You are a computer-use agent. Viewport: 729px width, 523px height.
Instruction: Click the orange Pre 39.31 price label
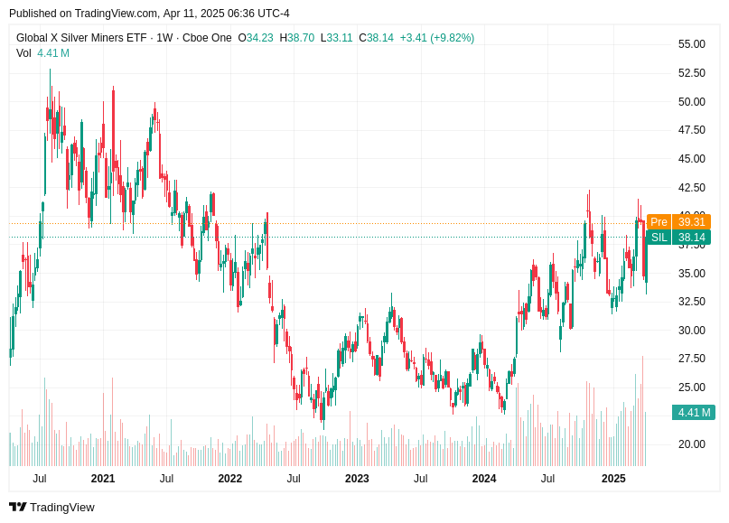click(x=678, y=221)
